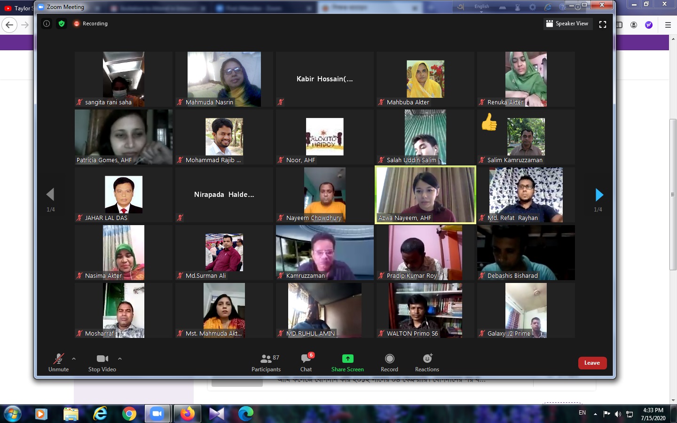
Task: Select Pradip Kumar Roy's video tile
Action: point(425,252)
